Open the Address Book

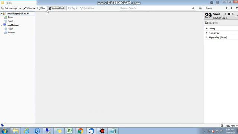pos(57,8)
